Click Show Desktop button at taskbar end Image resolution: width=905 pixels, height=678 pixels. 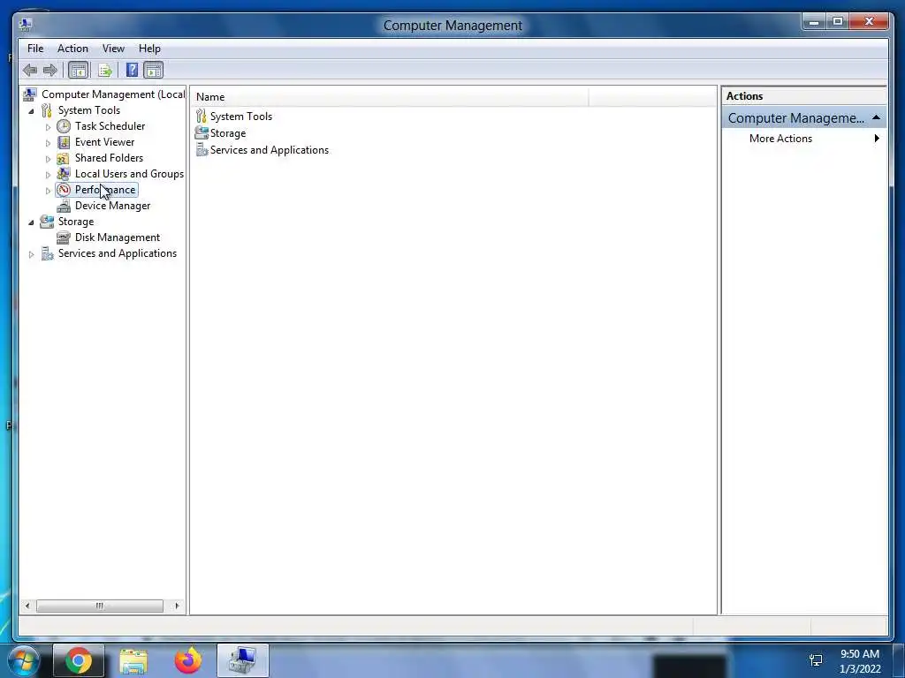click(899, 660)
